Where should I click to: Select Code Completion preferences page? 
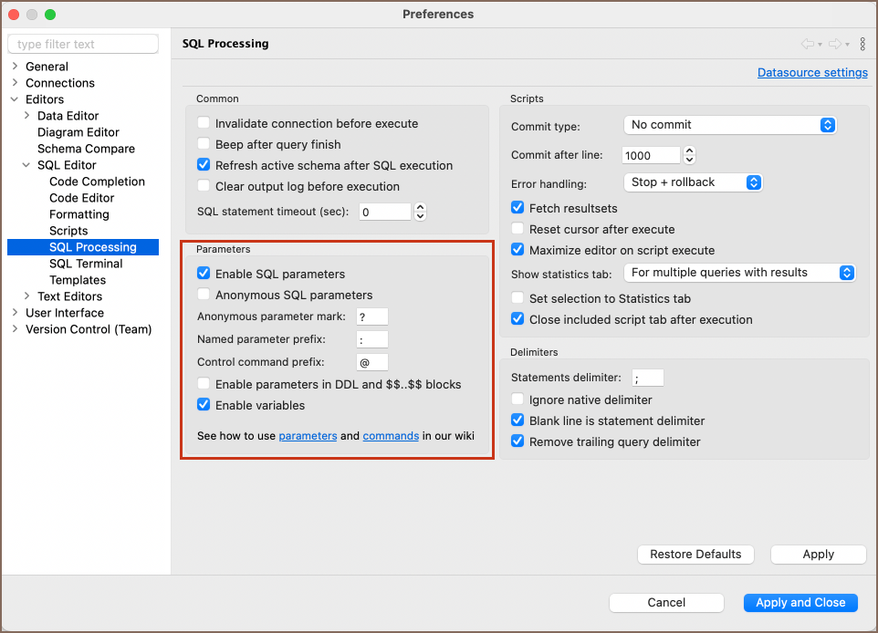pyautogui.click(x=97, y=182)
